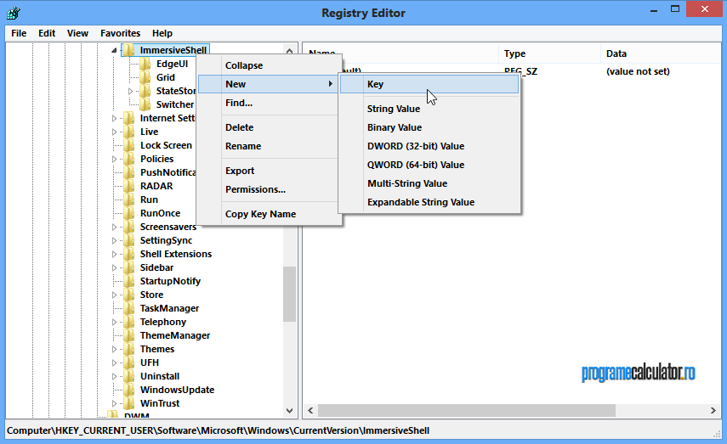Screen dimensions: 727x444
Task: Expand the Live tree node arrow
Action: tap(114, 132)
